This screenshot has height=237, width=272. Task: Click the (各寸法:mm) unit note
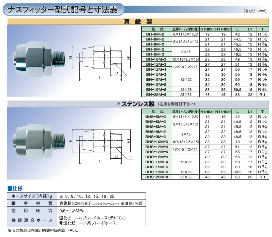coord(255,11)
